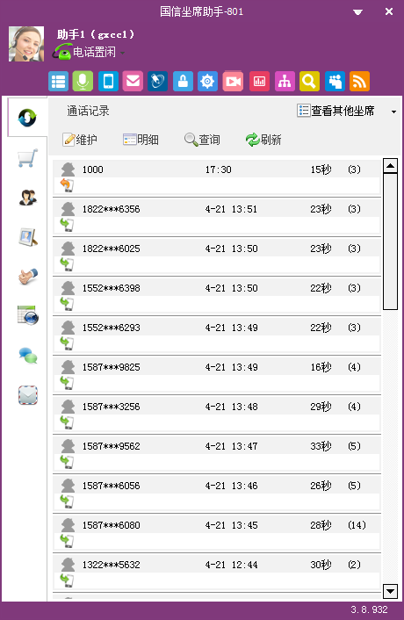Open settings gear toolbar icon

click(207, 82)
